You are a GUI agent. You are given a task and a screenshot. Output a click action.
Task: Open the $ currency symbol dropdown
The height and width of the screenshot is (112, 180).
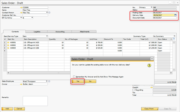[32, 18]
